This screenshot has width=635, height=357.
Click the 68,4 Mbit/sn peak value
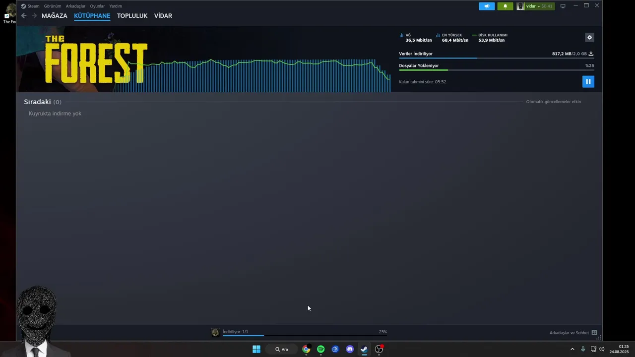tap(455, 40)
